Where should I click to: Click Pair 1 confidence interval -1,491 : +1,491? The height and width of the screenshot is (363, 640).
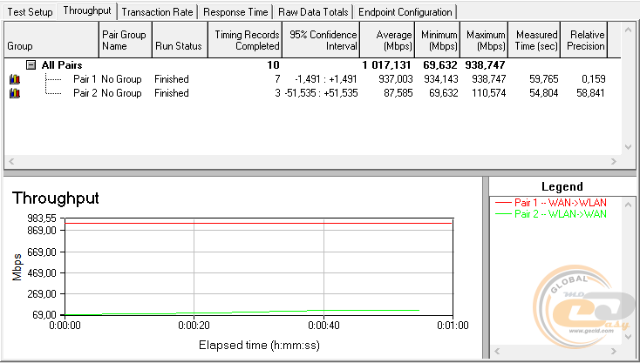(x=326, y=79)
